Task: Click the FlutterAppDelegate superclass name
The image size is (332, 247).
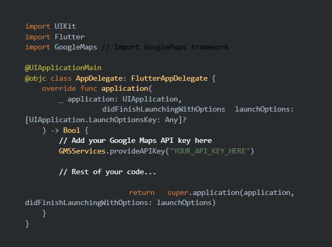Action: (x=169, y=79)
